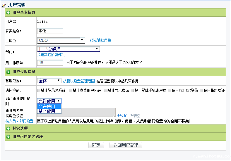Screen dimensions: 231x161
Task: Click the 真实姓名 text field
Action: 50,31
